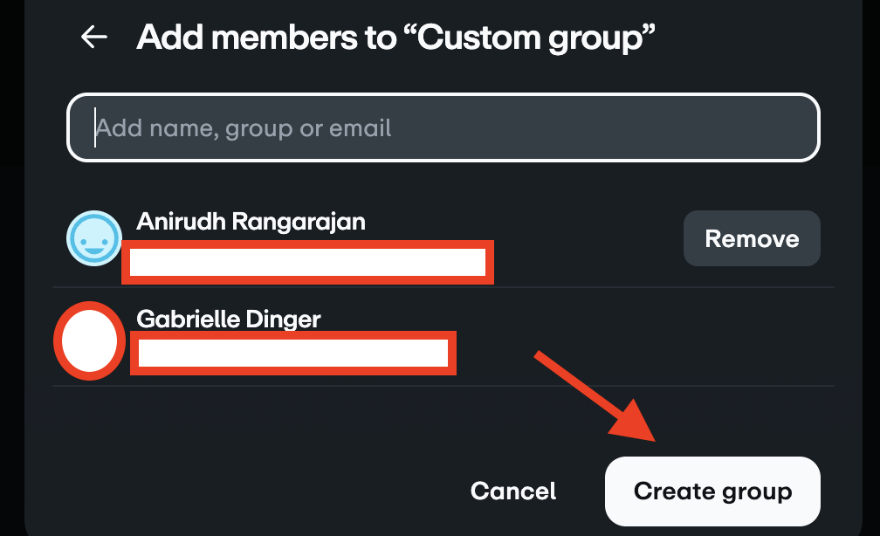This screenshot has width=880, height=536.
Task: Go back using the left arrow
Action: 93,37
